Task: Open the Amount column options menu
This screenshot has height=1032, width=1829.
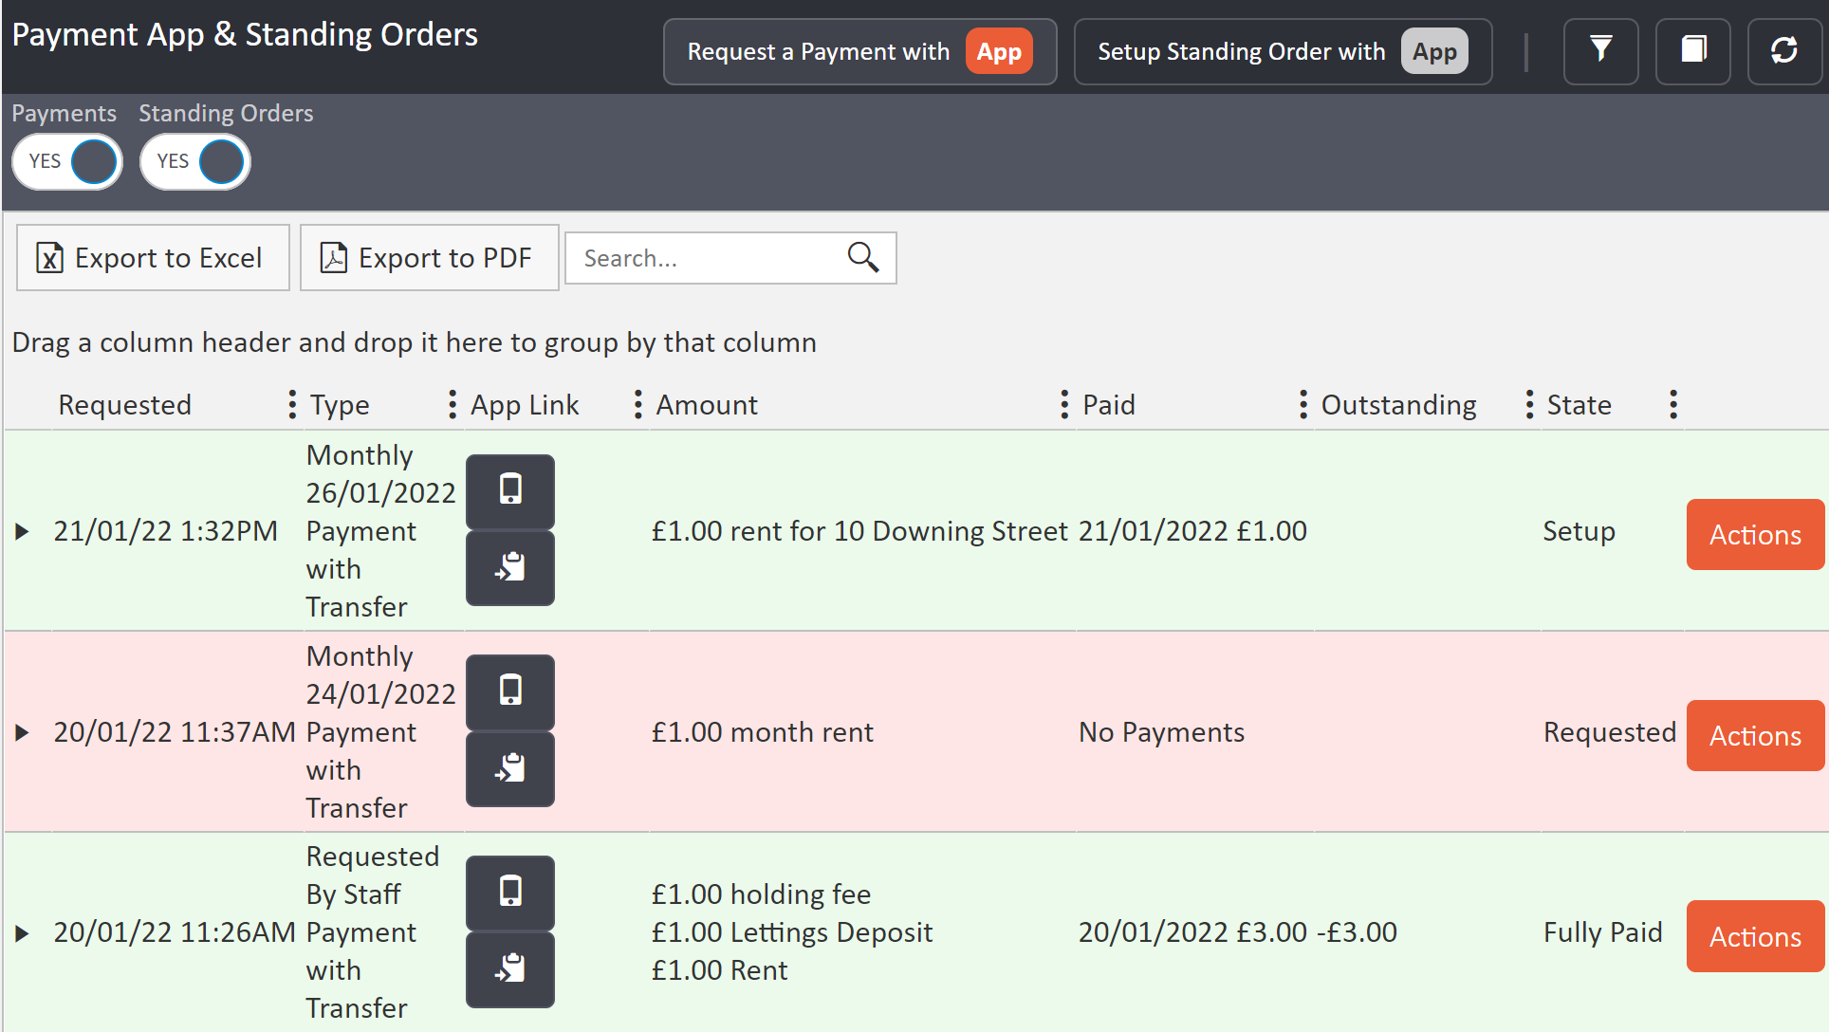Action: tap(1064, 404)
